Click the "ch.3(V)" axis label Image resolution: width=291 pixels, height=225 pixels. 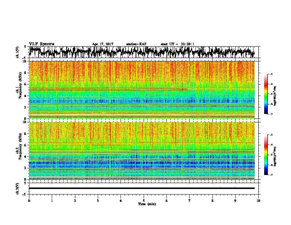(x=18, y=189)
